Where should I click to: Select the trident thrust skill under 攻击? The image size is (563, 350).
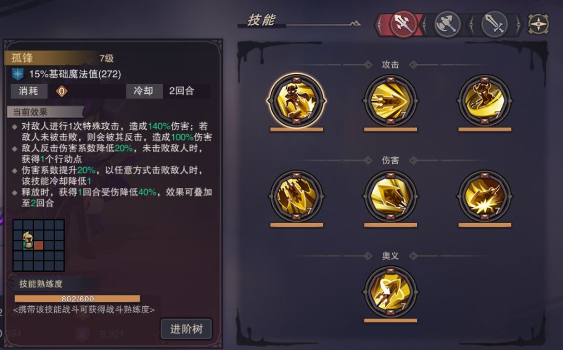click(390, 100)
